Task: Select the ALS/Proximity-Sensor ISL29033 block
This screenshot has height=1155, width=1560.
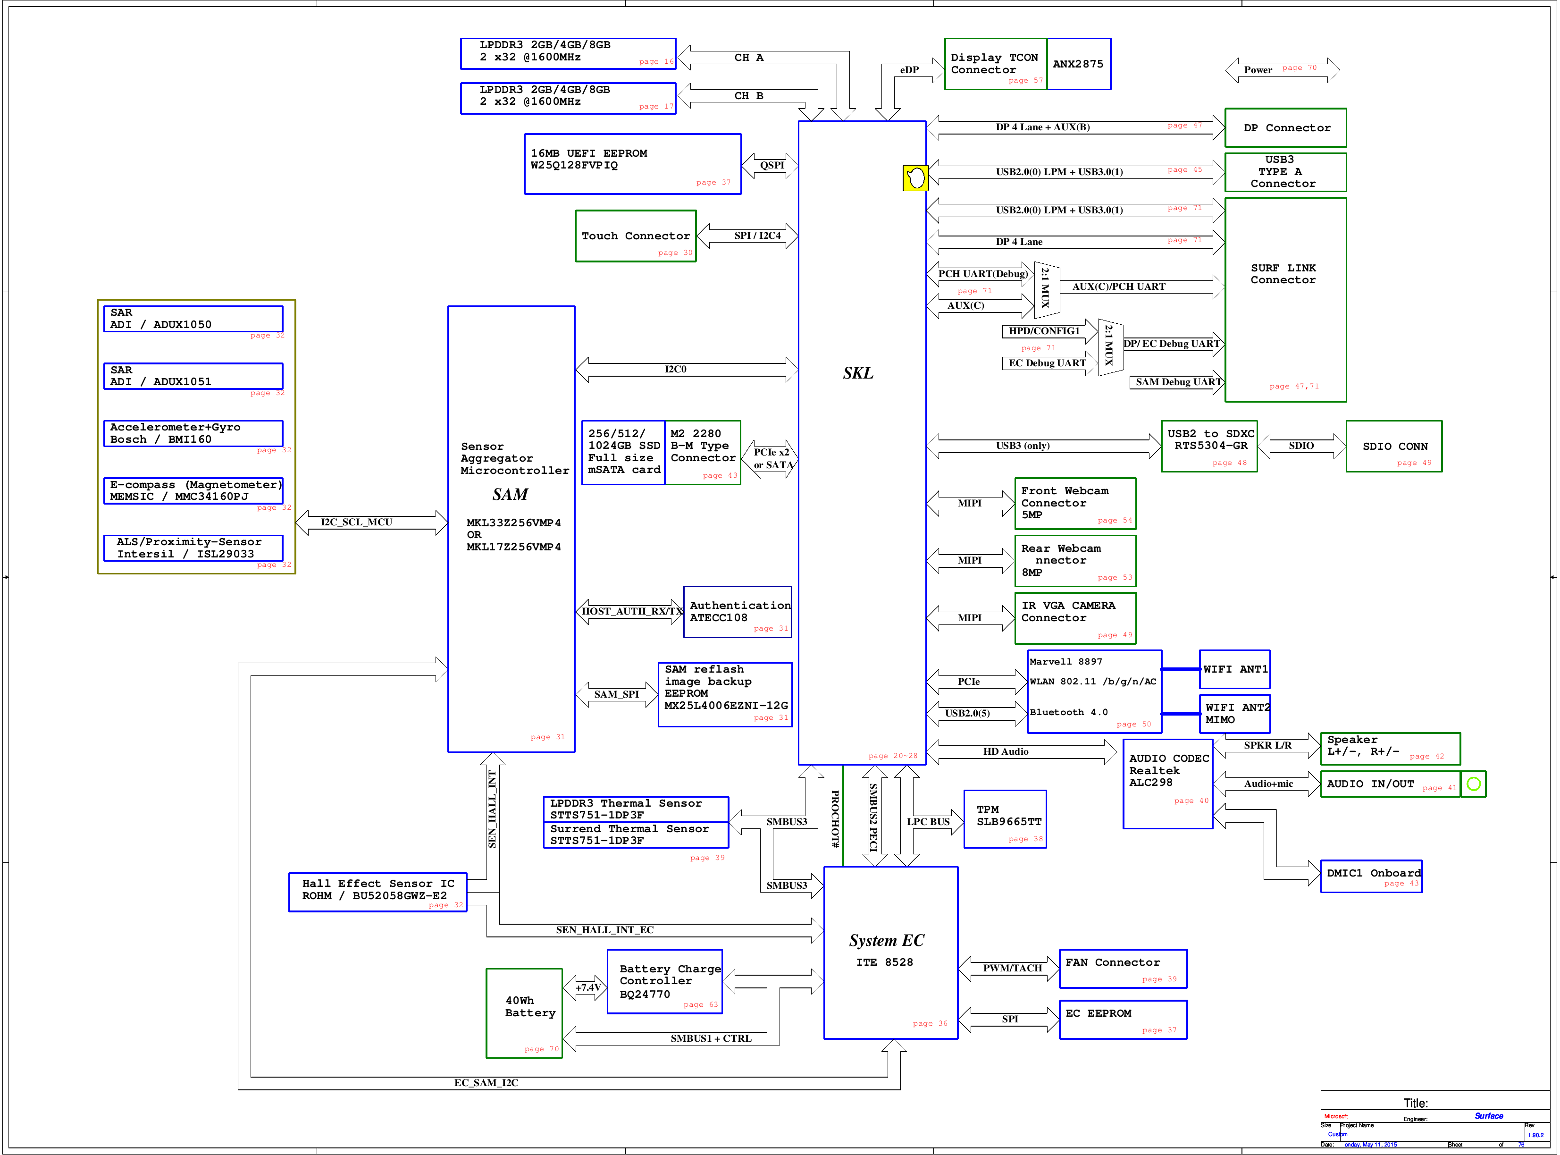Action: (x=193, y=548)
